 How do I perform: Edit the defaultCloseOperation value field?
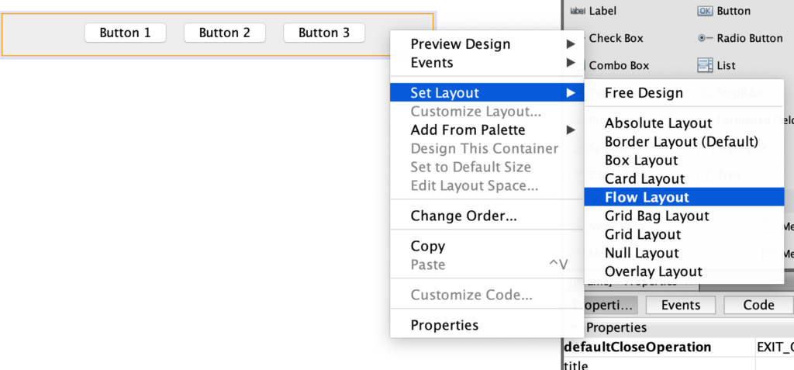click(x=775, y=348)
